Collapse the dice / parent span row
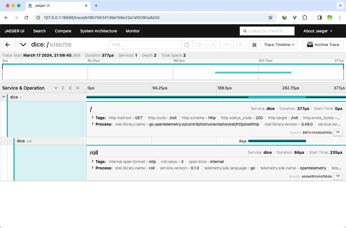The height and width of the screenshot is (228, 346). coord(4,97)
